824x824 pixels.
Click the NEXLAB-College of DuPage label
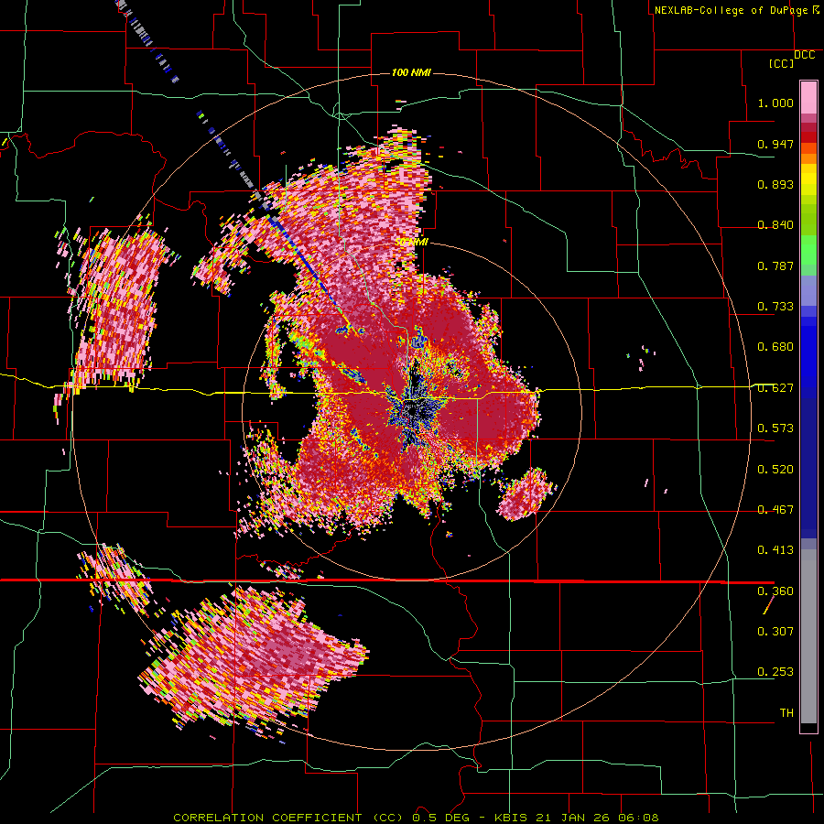pyautogui.click(x=731, y=10)
